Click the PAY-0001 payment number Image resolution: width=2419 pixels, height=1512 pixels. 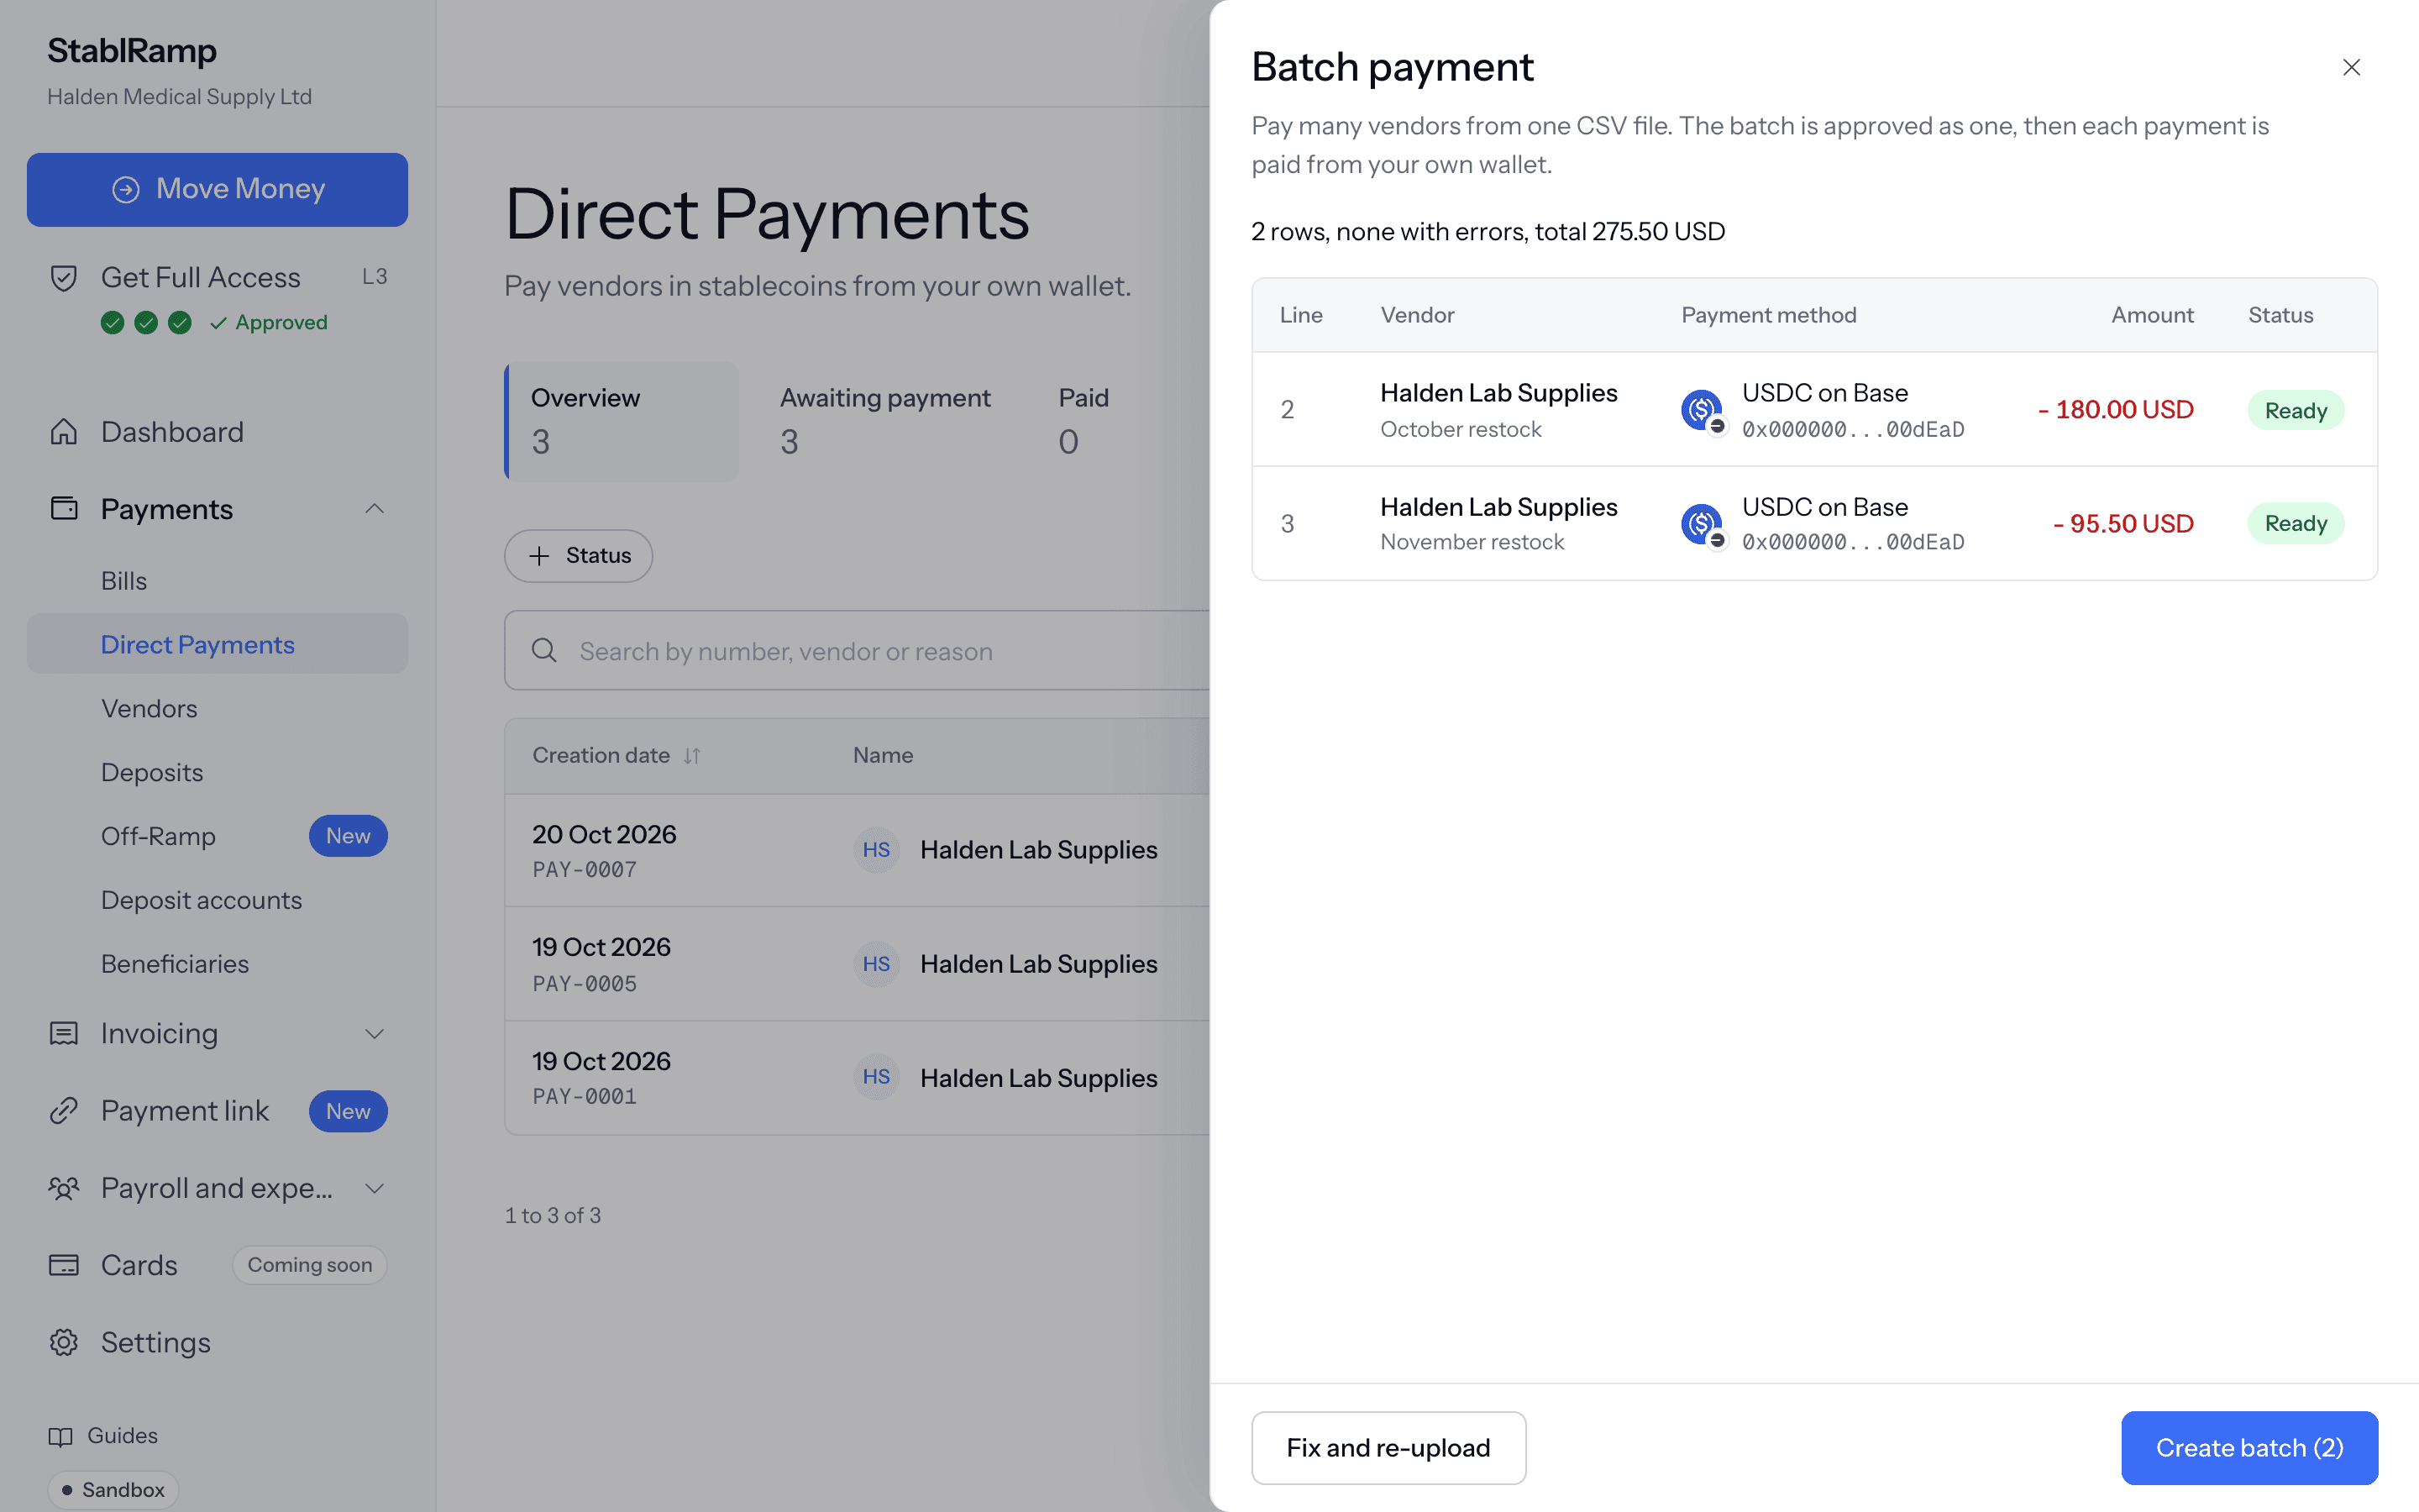coord(585,1096)
